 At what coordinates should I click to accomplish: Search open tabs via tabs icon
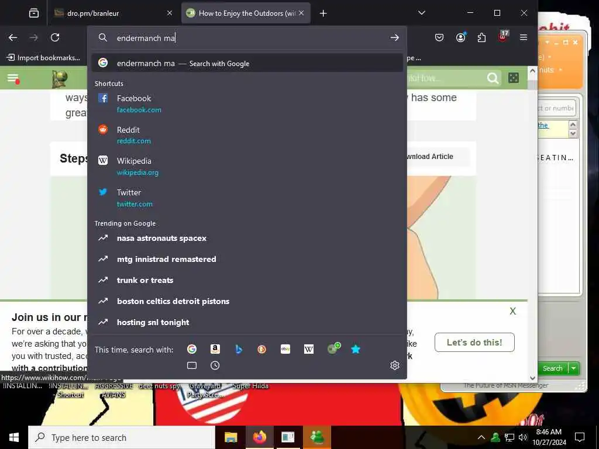[192, 365]
